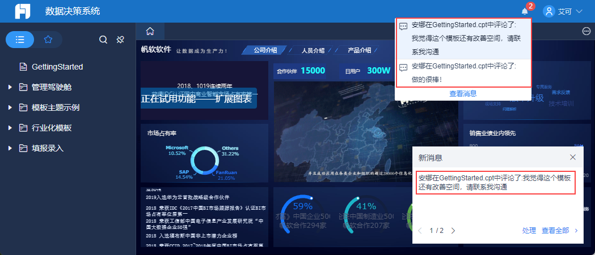Viewport: 595px width, 255px height.
Task: Click 合作伙伴 15000 indicator
Action: (301, 70)
